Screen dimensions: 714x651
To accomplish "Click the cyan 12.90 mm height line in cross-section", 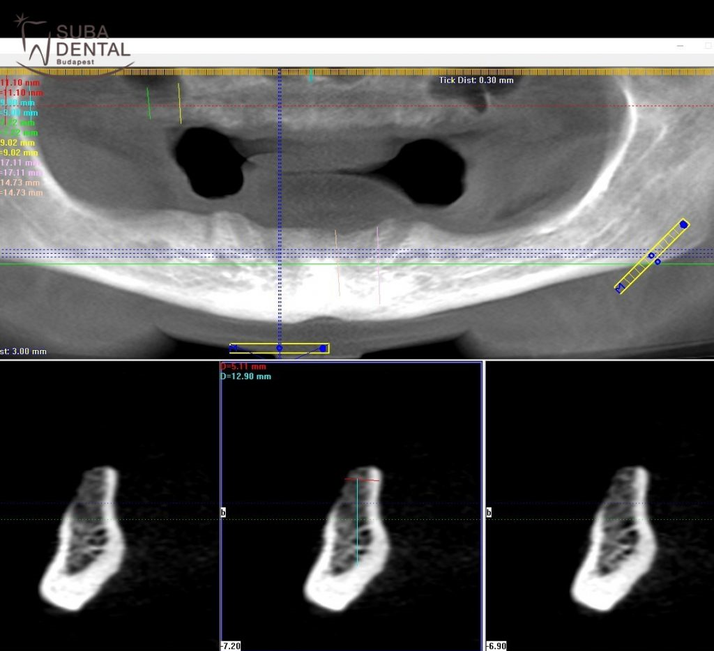I will click(357, 523).
